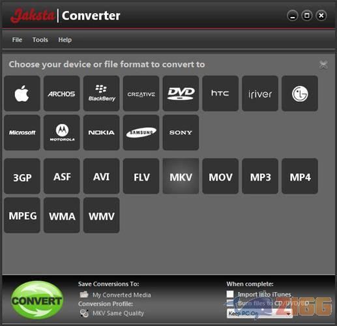Click the profile gear icon beside MKV Same Quality
337x326 pixels.
pos(84,313)
